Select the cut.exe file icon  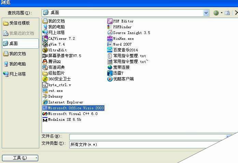(x=45, y=91)
